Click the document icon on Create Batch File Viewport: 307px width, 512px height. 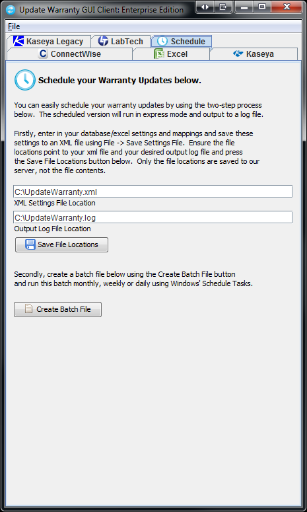click(x=28, y=309)
